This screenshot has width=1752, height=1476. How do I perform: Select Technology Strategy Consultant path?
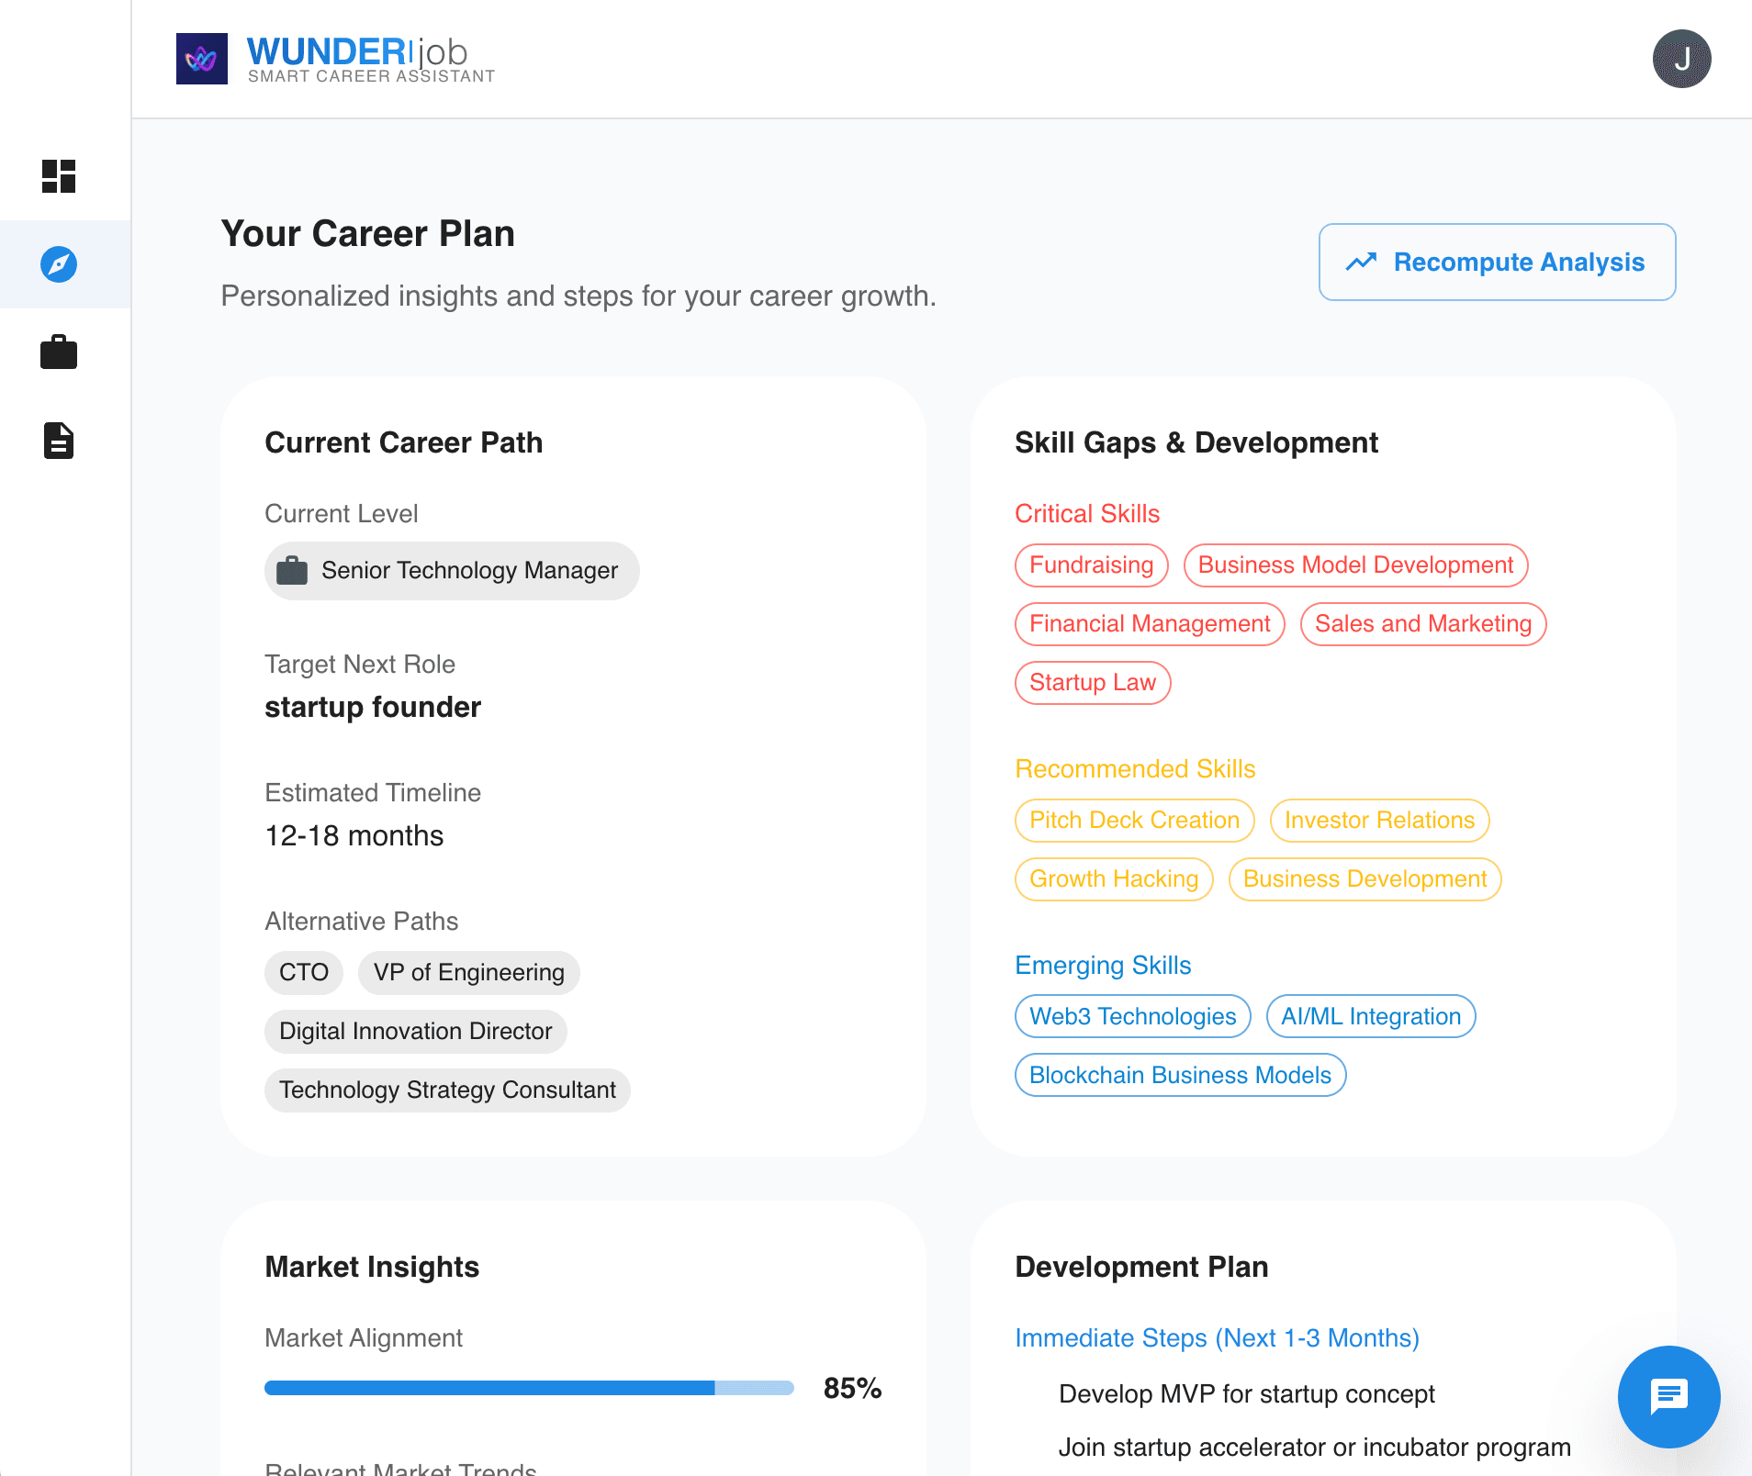coord(446,1090)
